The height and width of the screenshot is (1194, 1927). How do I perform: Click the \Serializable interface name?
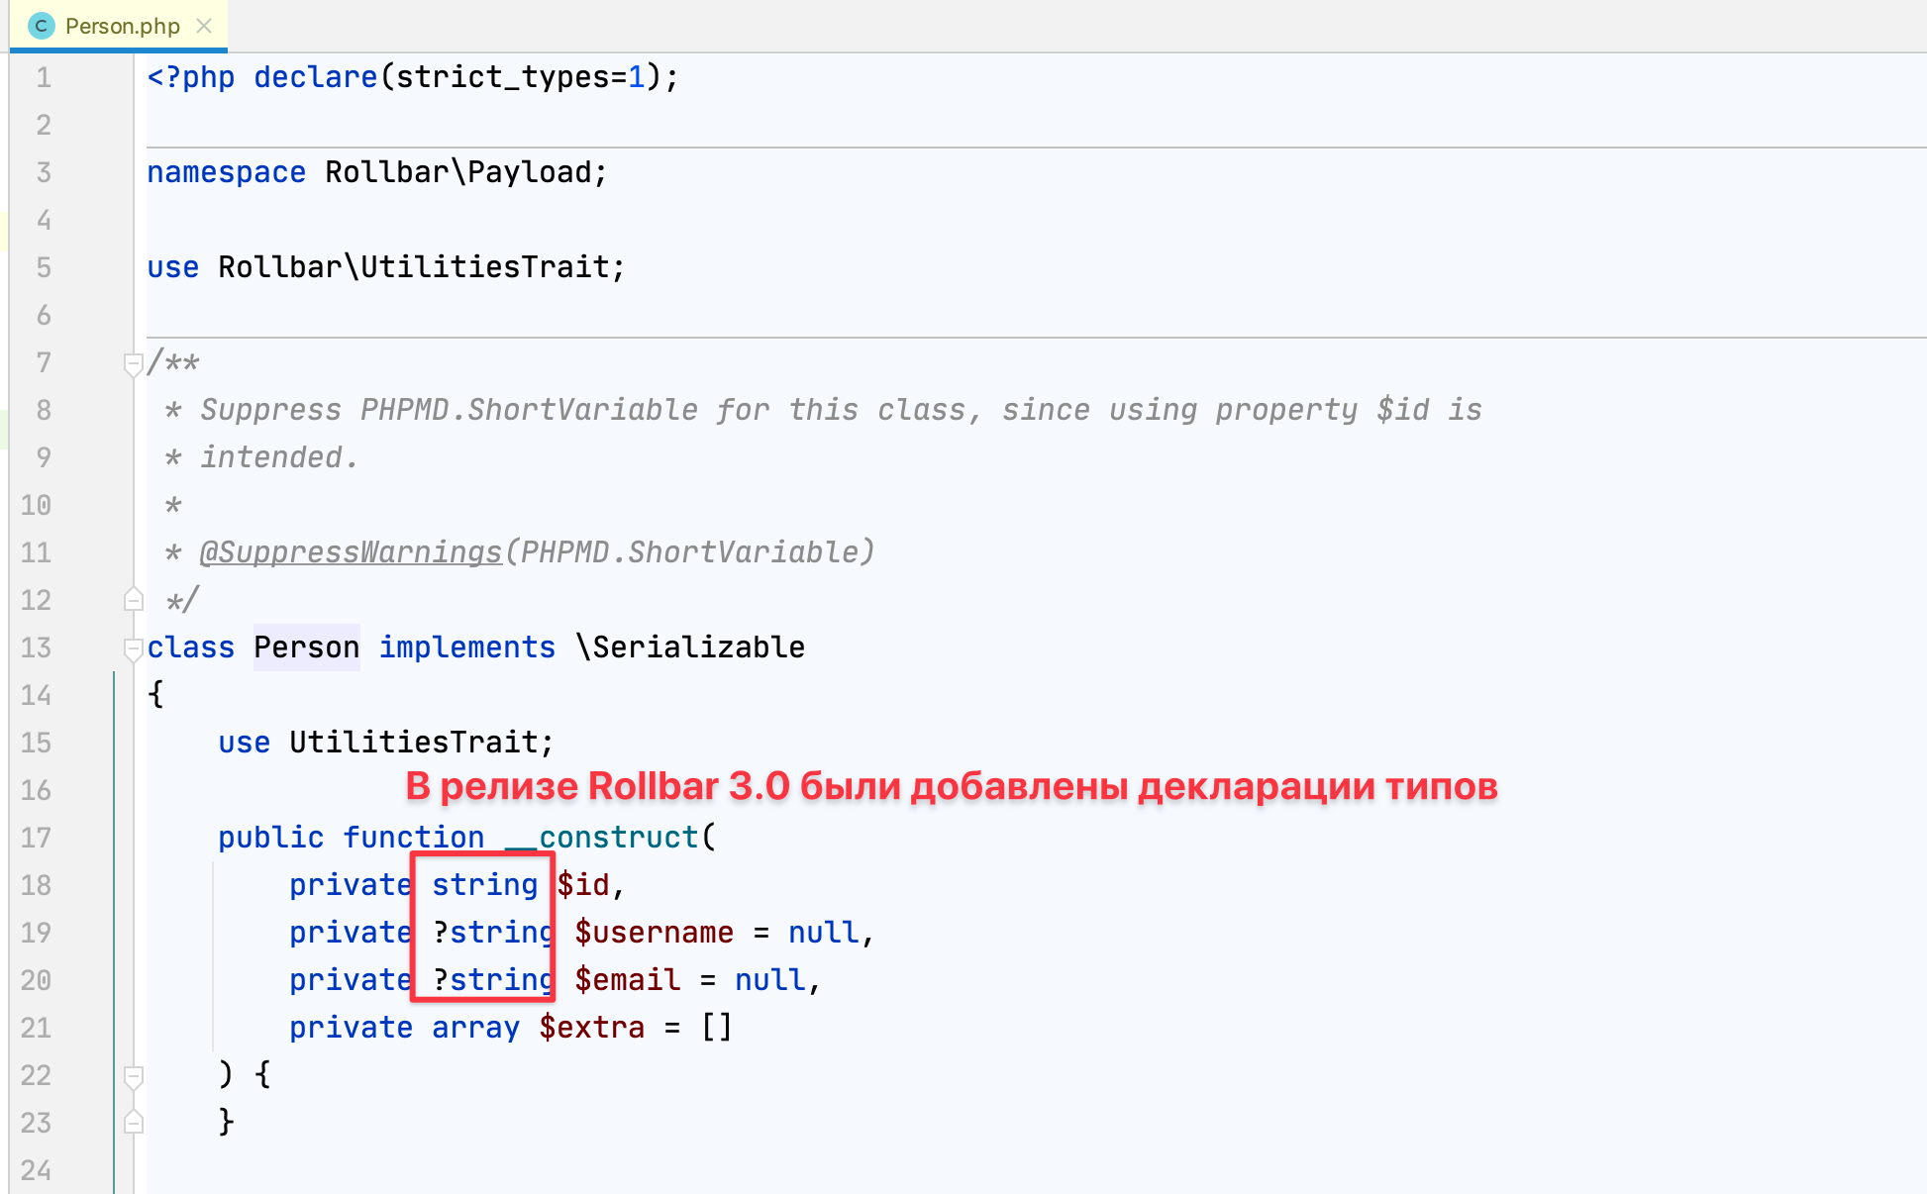[x=690, y=647]
